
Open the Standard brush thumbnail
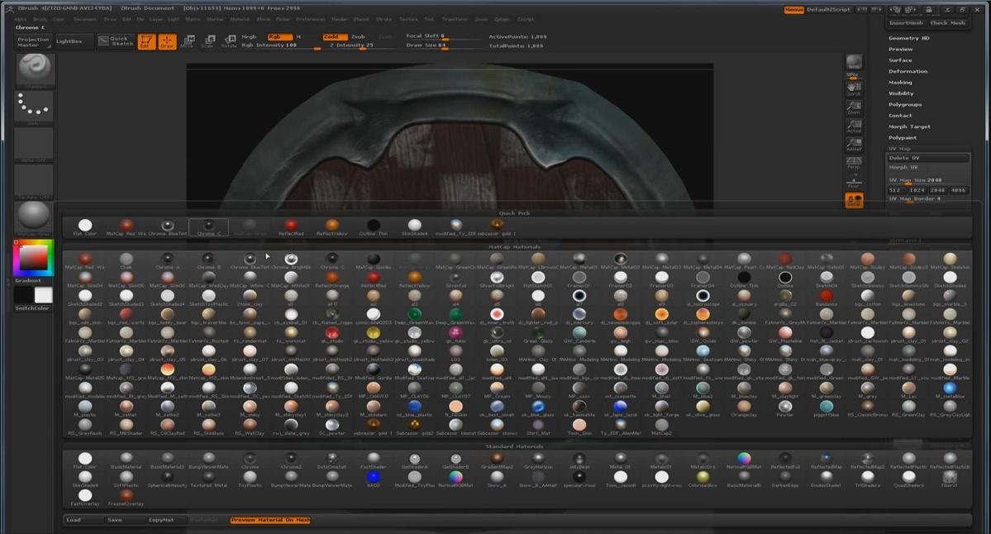35,70
